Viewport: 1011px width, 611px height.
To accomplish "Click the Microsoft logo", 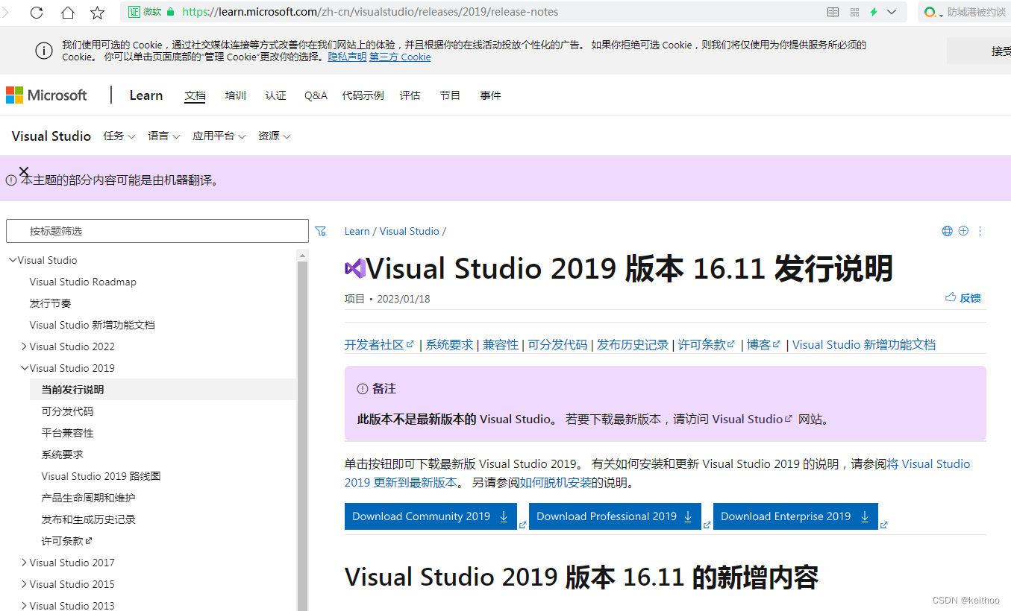I will pos(46,95).
